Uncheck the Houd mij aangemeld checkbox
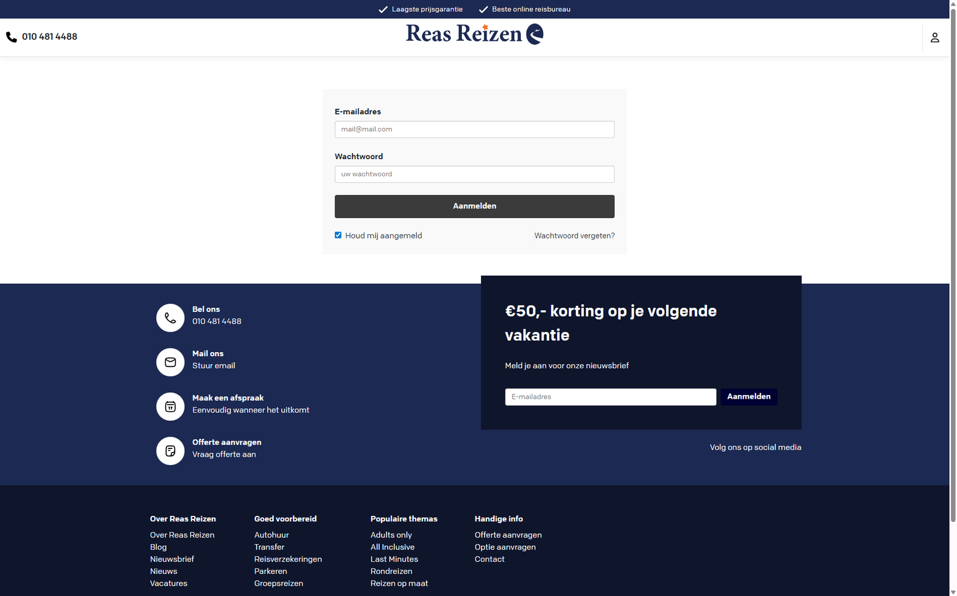Screen dimensions: 957x596 pos(339,236)
